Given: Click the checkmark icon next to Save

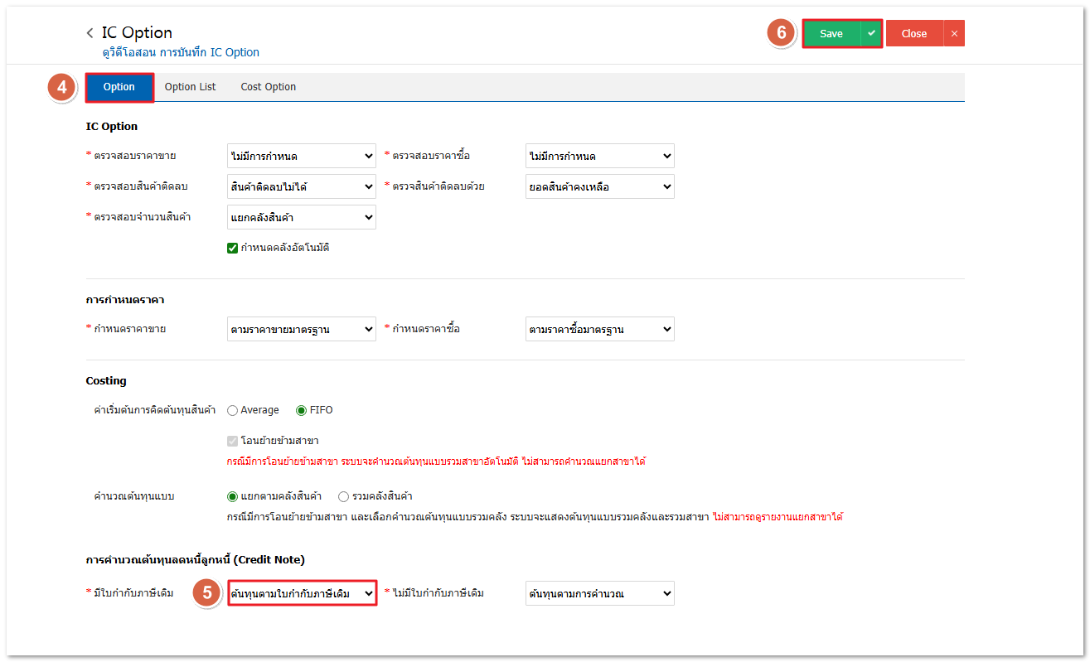Looking at the screenshot, I should coord(870,33).
